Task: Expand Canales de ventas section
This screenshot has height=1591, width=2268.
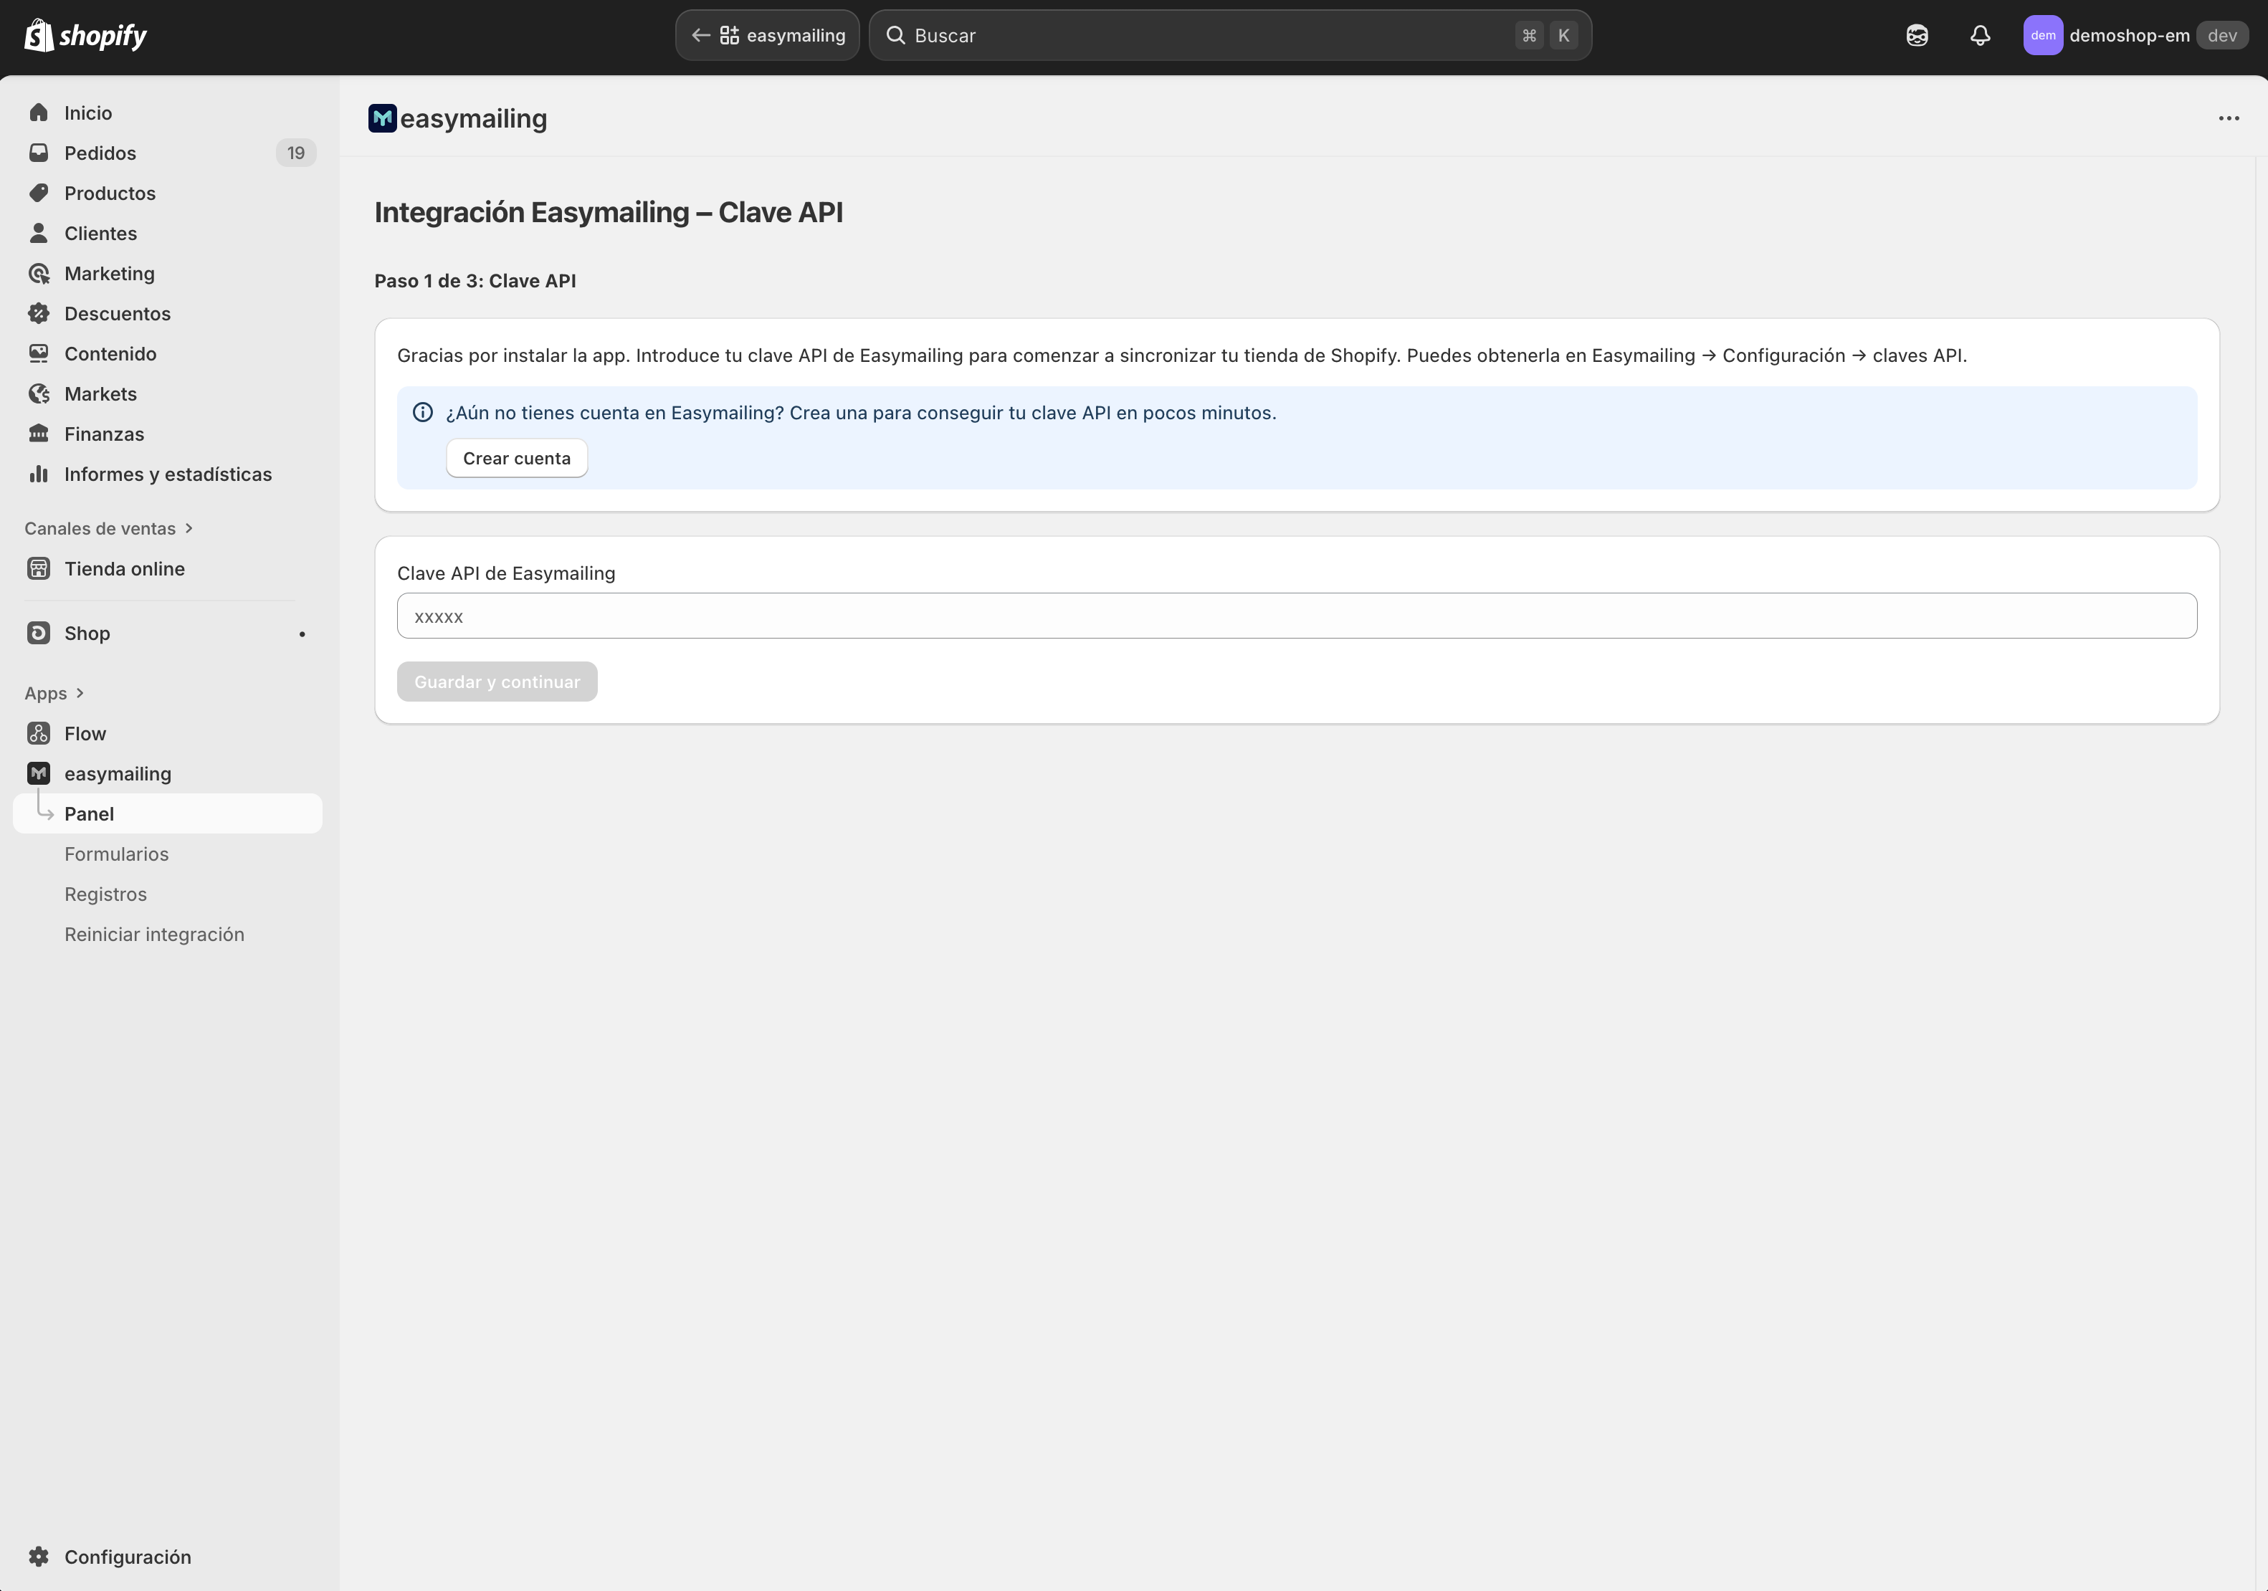Action: point(109,528)
